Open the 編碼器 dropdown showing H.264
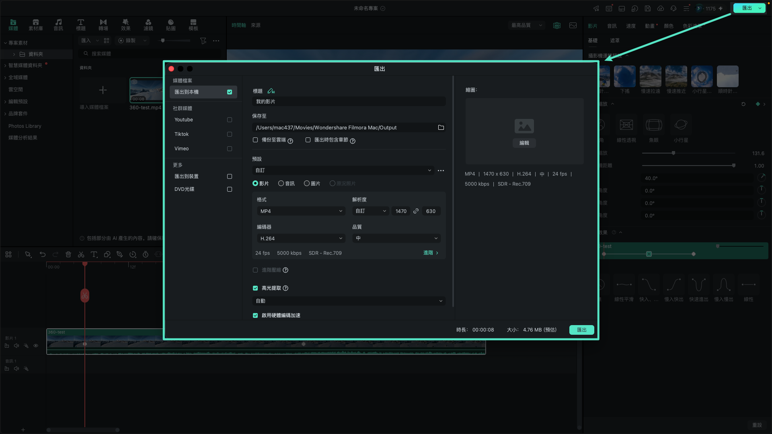 point(301,238)
